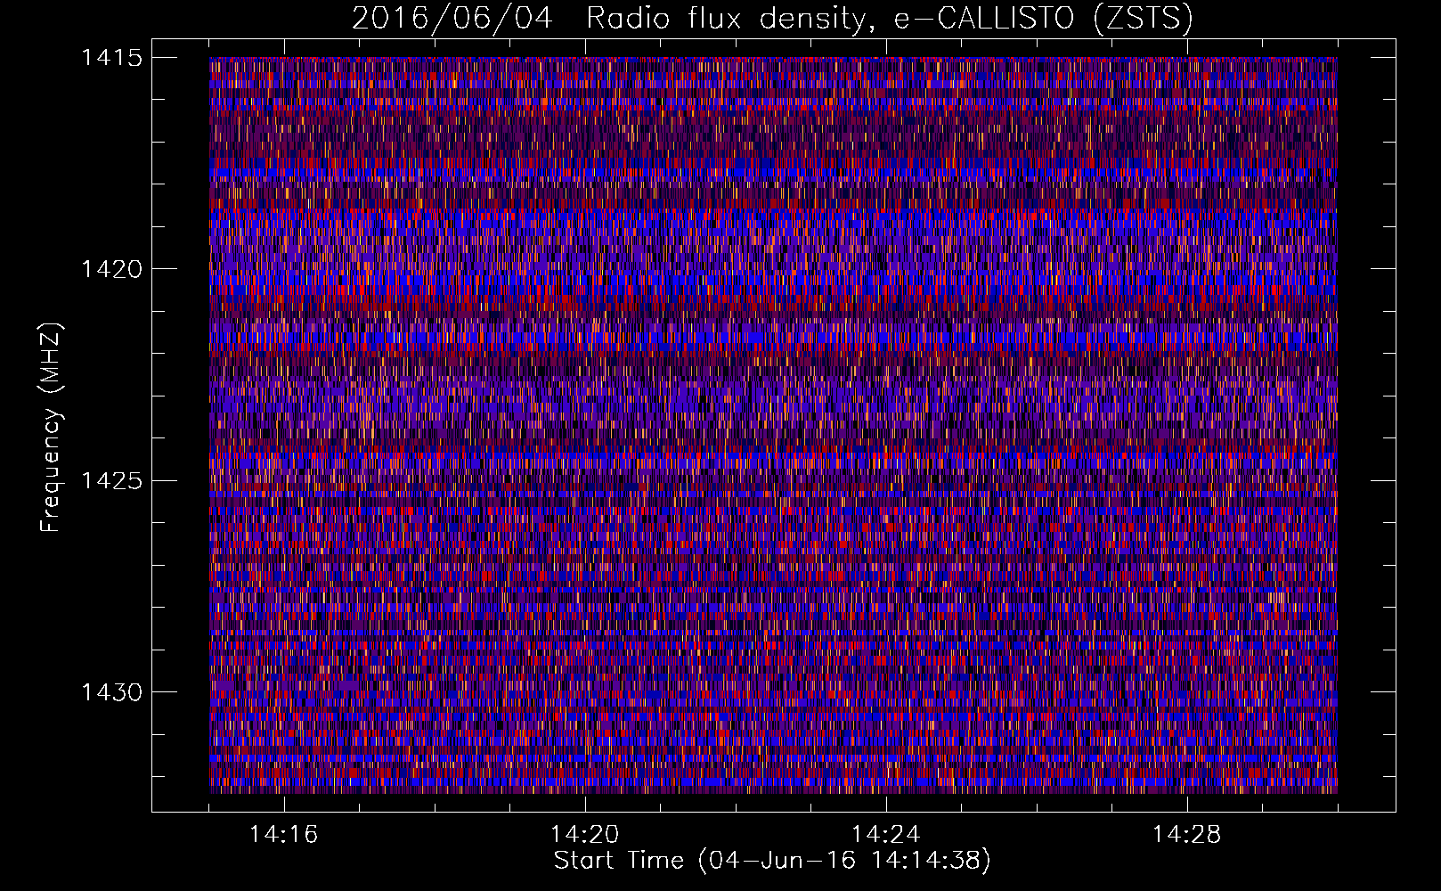
Task: Click the y-axis label 'Frequency (MHZ)'
Action: pyautogui.click(x=52, y=428)
